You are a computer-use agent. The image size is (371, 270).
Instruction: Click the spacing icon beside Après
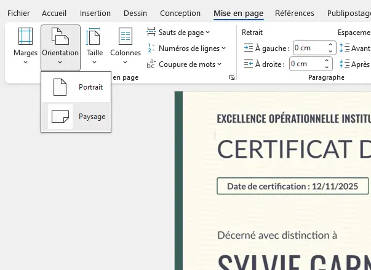345,64
